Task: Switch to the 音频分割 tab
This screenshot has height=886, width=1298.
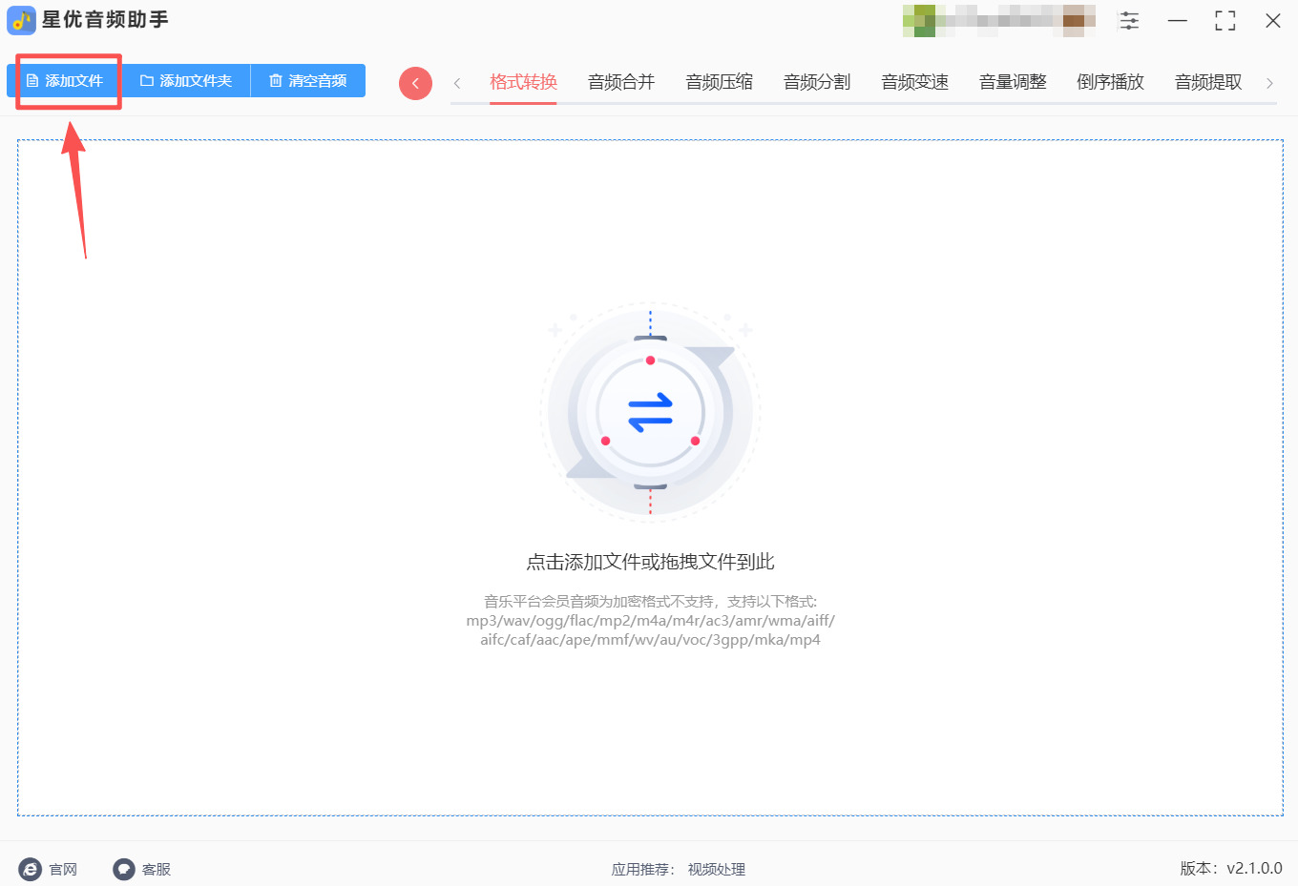Action: click(x=817, y=82)
